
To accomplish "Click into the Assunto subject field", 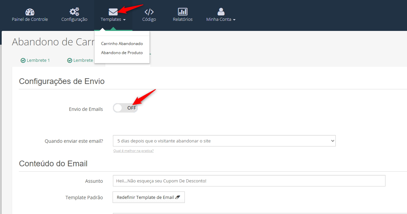I will [249, 181].
